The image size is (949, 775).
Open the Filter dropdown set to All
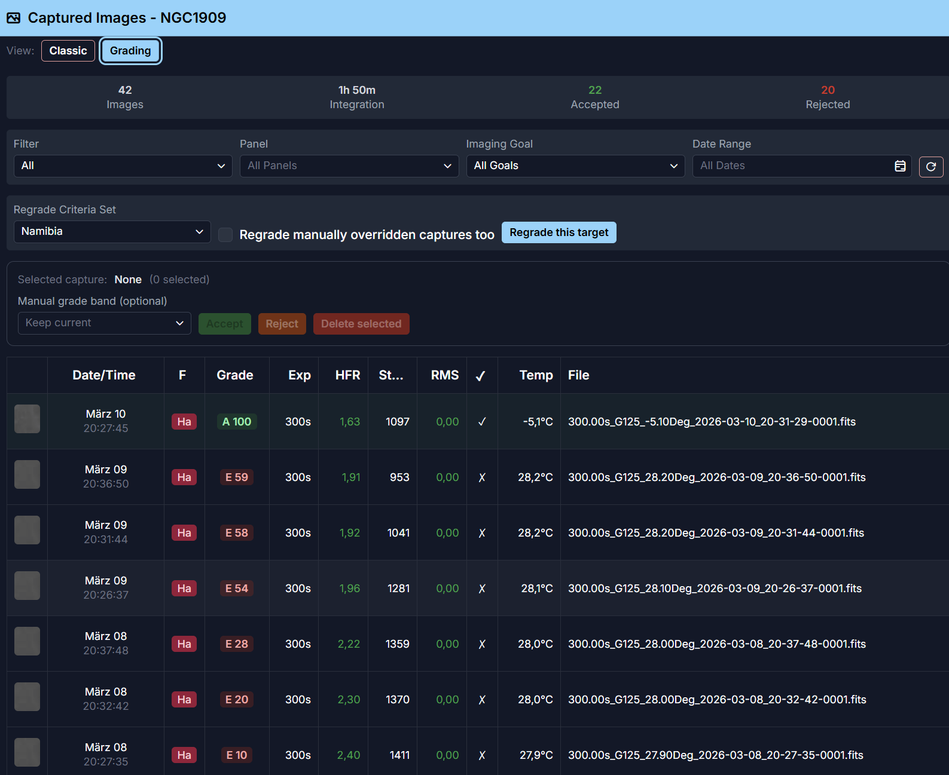[123, 166]
